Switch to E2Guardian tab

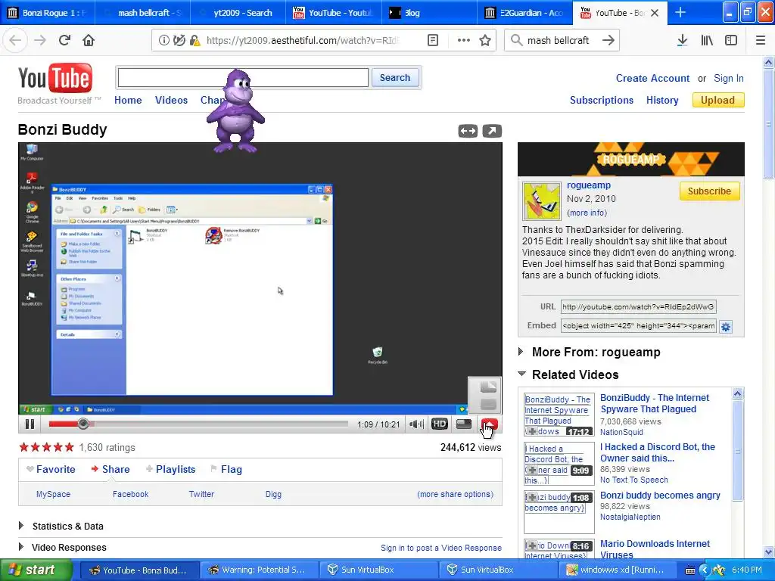(x=525, y=12)
